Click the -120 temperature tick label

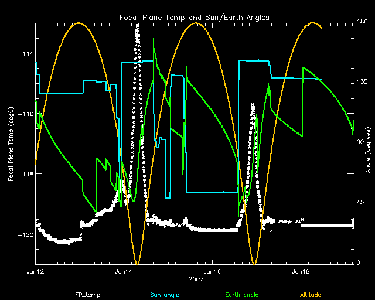(x=25, y=234)
